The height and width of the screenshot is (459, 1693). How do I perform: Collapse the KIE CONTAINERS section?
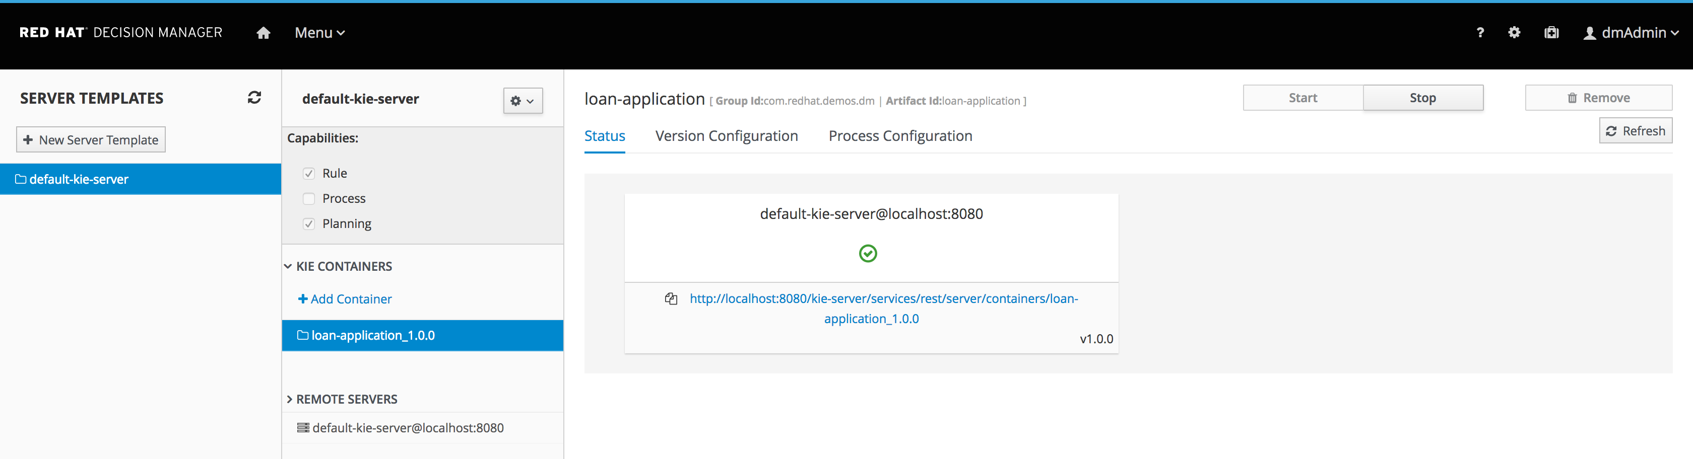[x=339, y=267]
